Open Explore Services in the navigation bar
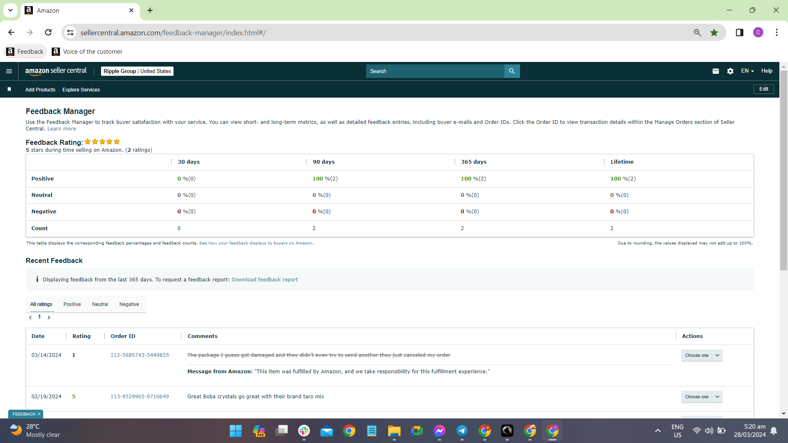 coord(81,90)
